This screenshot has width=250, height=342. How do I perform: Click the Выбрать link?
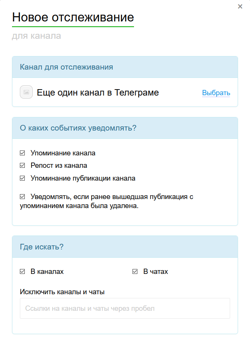[216, 93]
